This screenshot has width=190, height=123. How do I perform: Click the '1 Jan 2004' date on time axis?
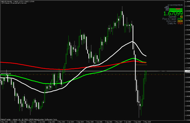tap(71, 122)
